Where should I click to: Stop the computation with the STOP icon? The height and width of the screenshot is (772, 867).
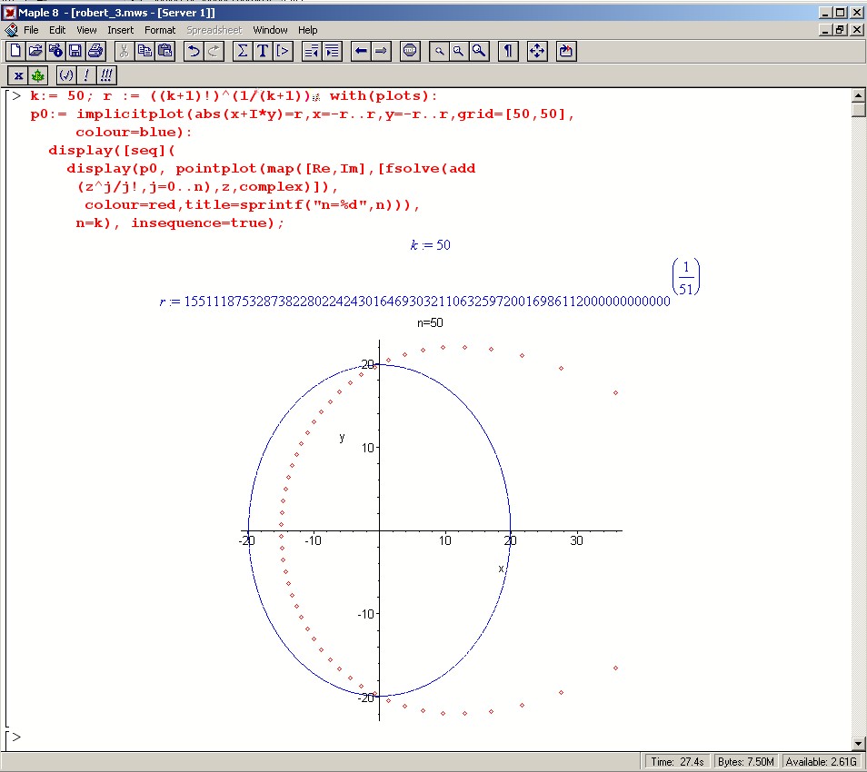click(x=410, y=52)
